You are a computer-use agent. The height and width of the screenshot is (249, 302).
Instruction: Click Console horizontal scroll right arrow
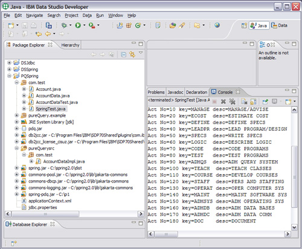(x=288, y=234)
